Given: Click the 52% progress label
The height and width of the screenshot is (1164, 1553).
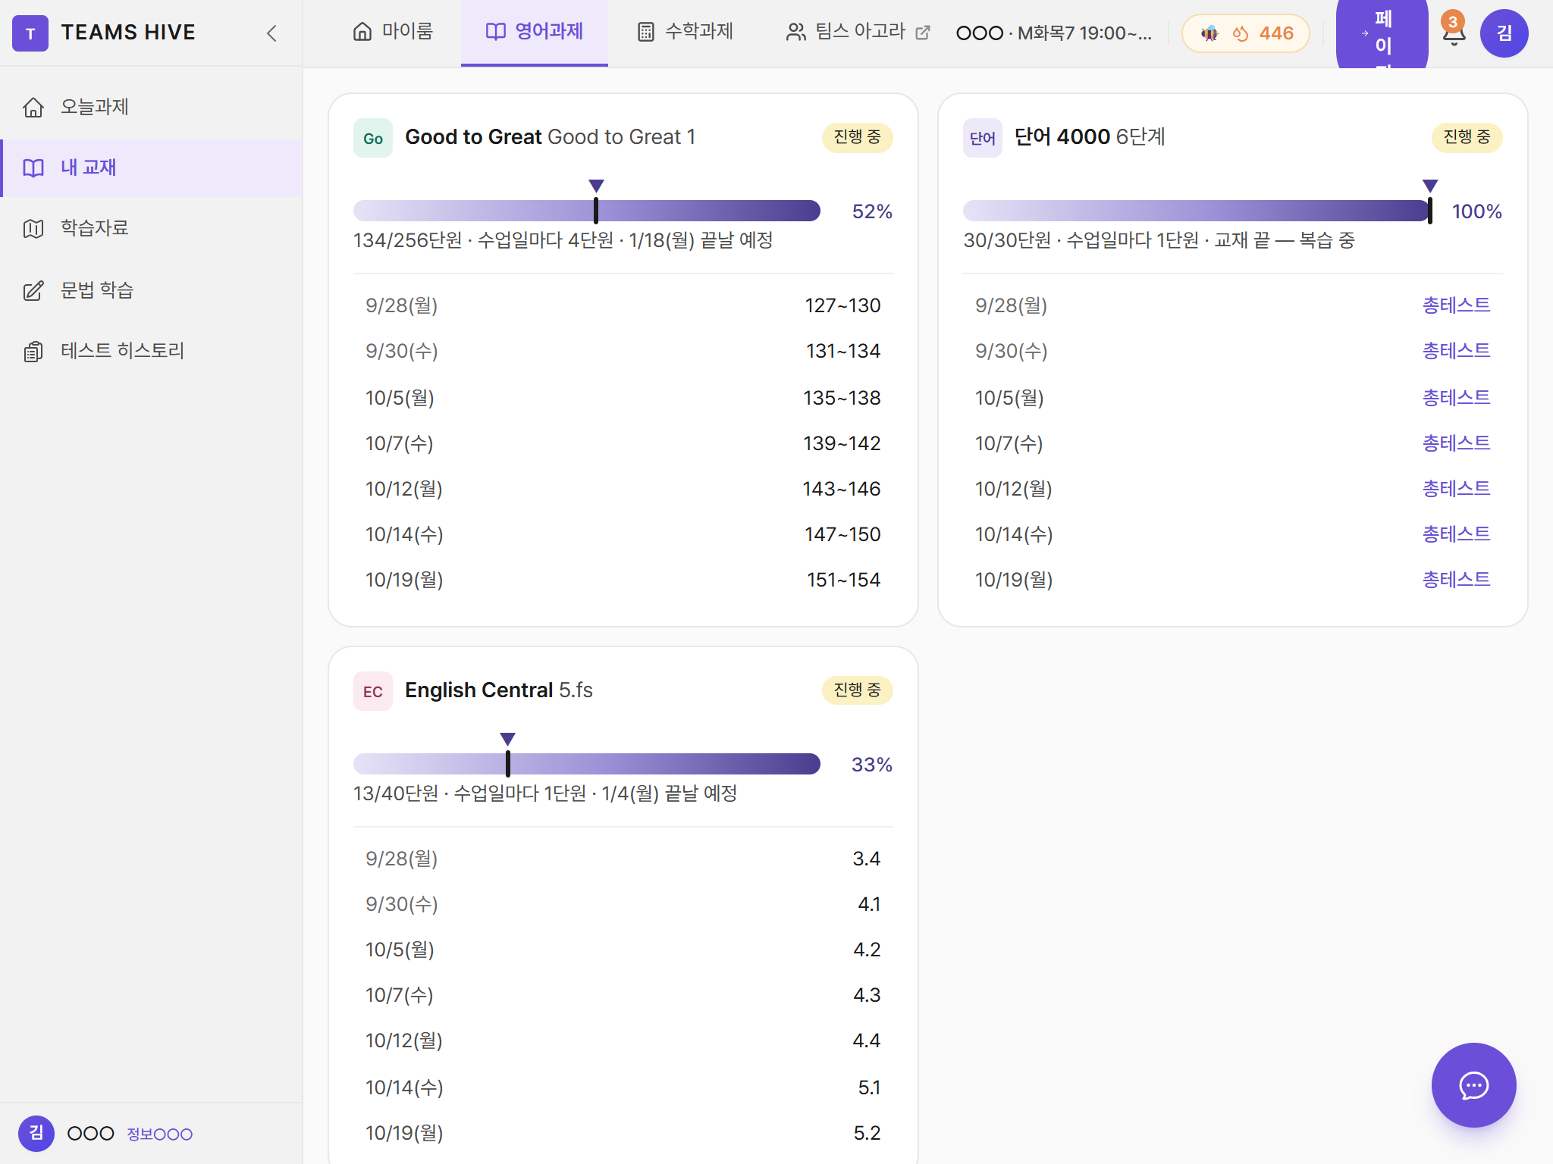Looking at the screenshot, I should tap(872, 211).
